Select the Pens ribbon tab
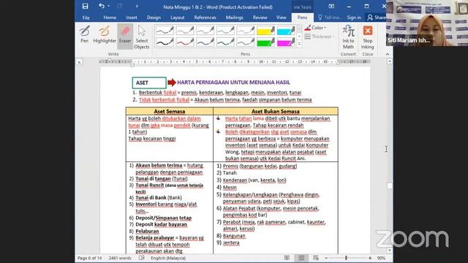 coord(302,18)
